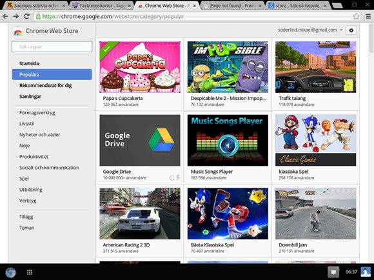Click the Google icon beside Google Drive's lightning

(172, 178)
